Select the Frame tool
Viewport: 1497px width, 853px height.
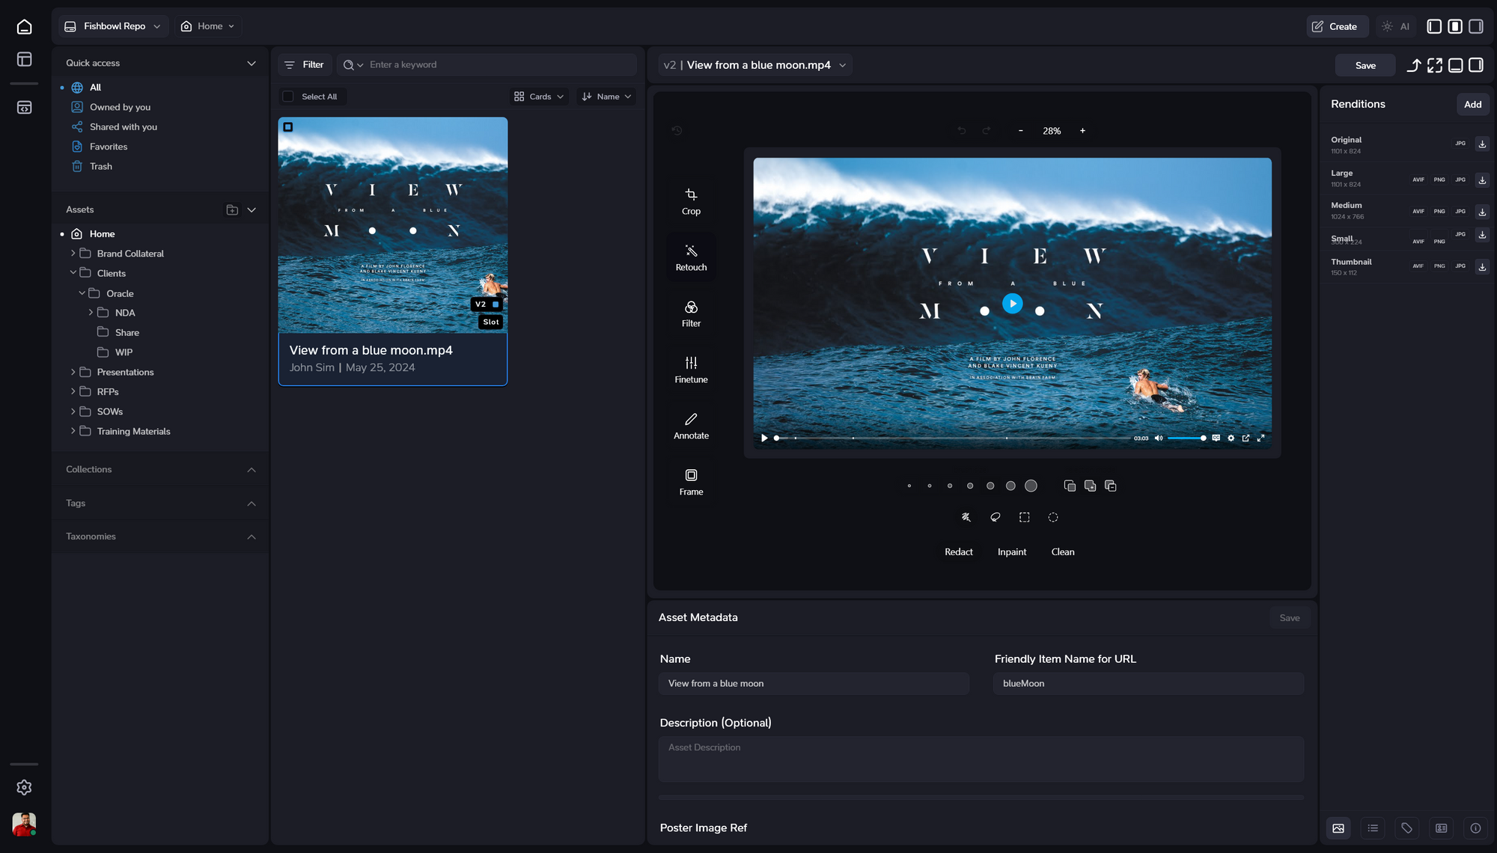click(x=691, y=481)
